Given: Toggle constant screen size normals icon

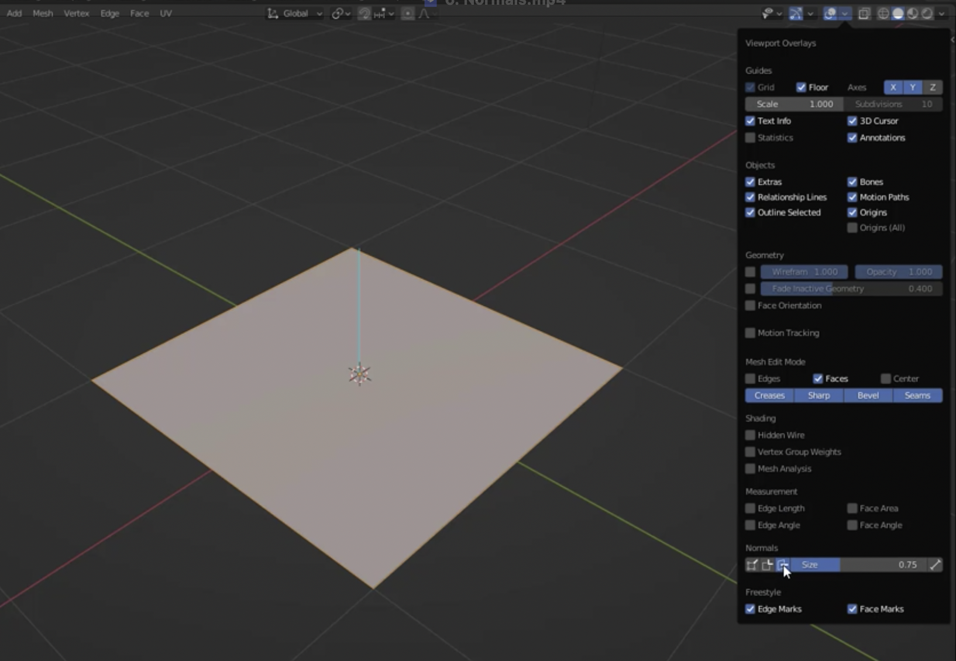Looking at the screenshot, I should pos(936,564).
